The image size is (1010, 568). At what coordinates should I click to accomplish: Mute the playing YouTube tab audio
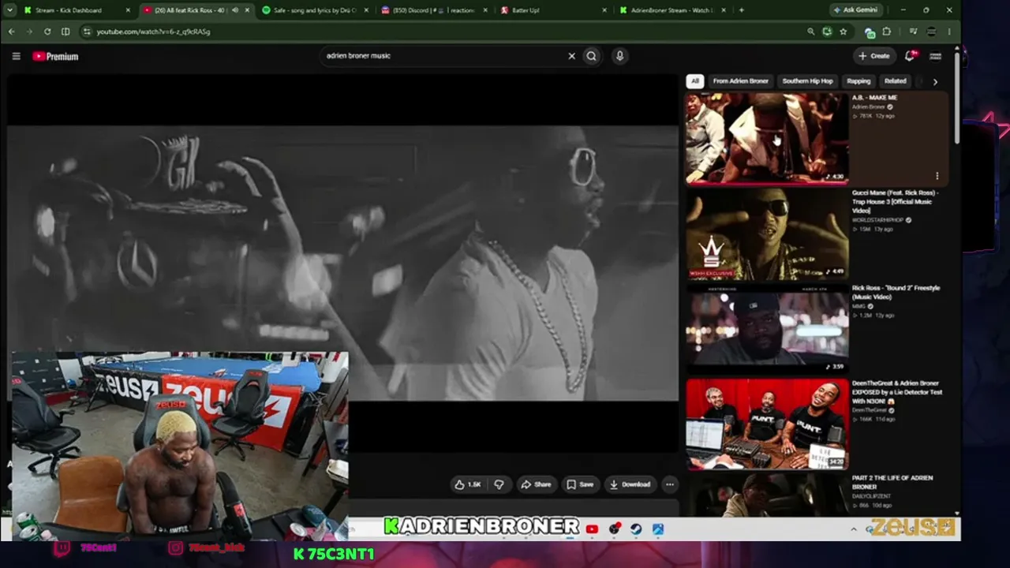(234, 10)
